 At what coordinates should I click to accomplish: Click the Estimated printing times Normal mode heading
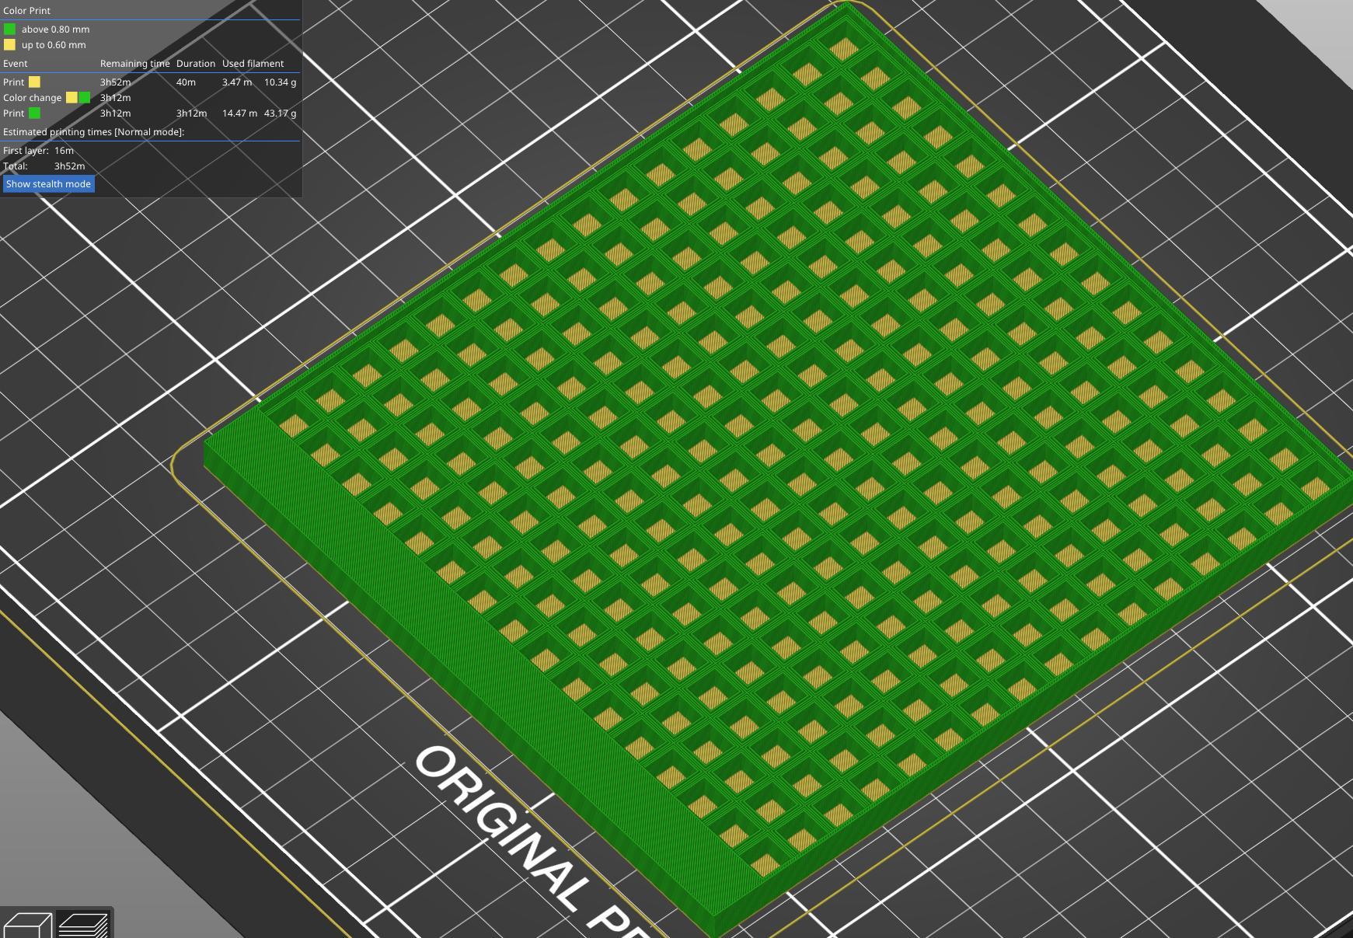click(93, 131)
